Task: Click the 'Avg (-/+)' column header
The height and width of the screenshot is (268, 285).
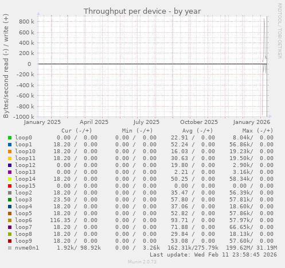Action: coord(197,131)
